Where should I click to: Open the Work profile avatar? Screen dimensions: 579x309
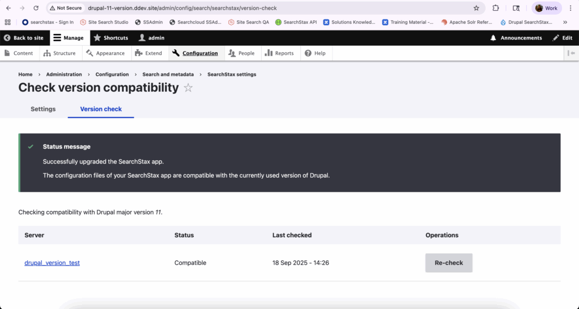pyautogui.click(x=547, y=8)
